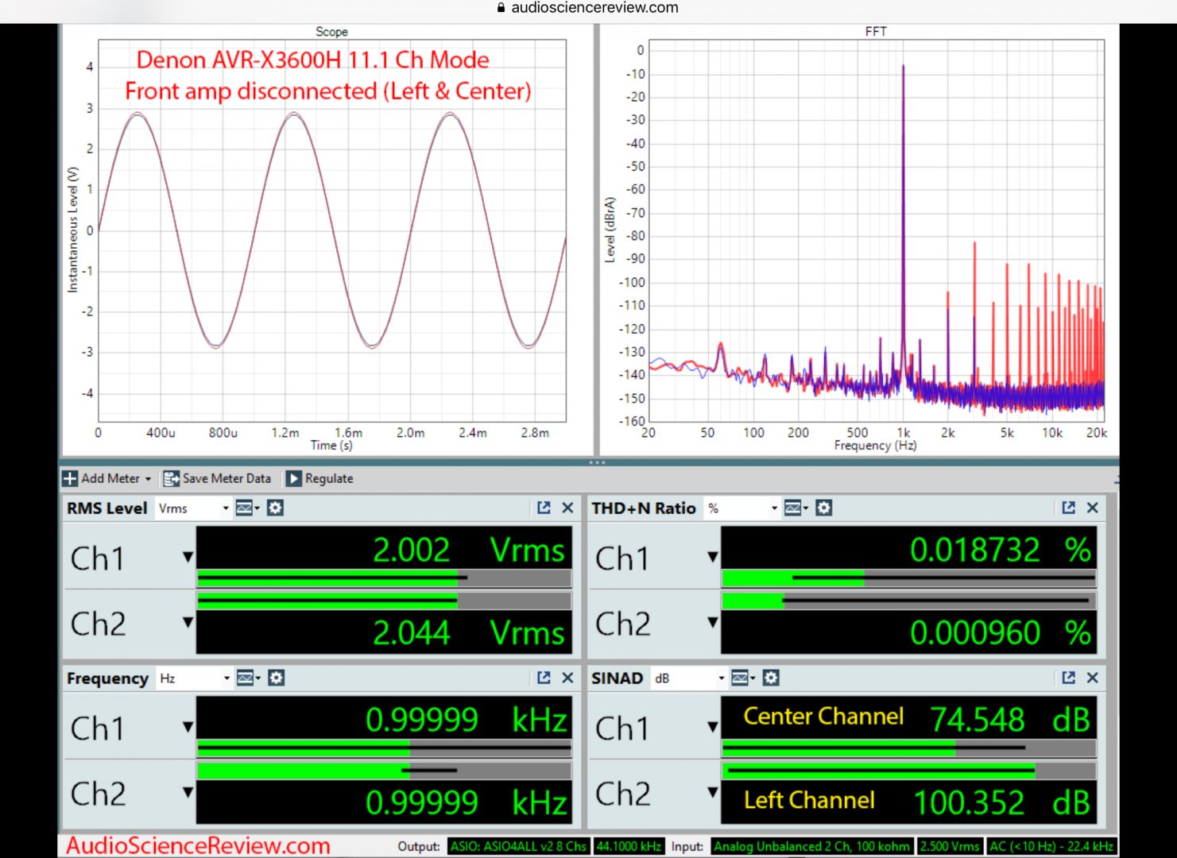Open the THD+N Ratio percent unit dropdown
Image resolution: width=1177 pixels, height=858 pixels.
coord(774,508)
